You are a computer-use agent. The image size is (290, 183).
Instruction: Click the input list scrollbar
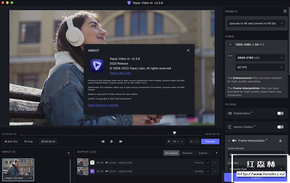click(x=70, y=170)
